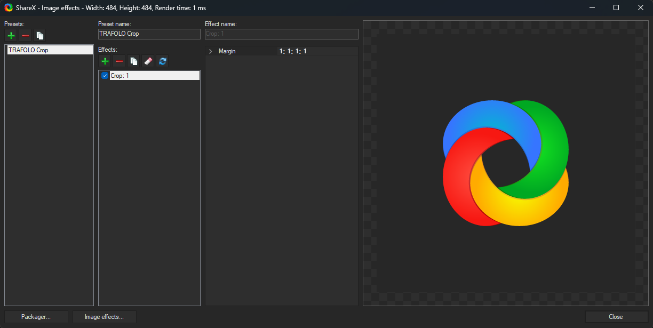Duplicate the selected preset

click(x=39, y=36)
